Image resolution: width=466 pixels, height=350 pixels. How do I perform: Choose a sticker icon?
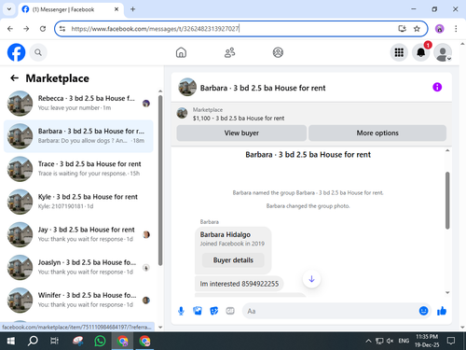(x=213, y=311)
